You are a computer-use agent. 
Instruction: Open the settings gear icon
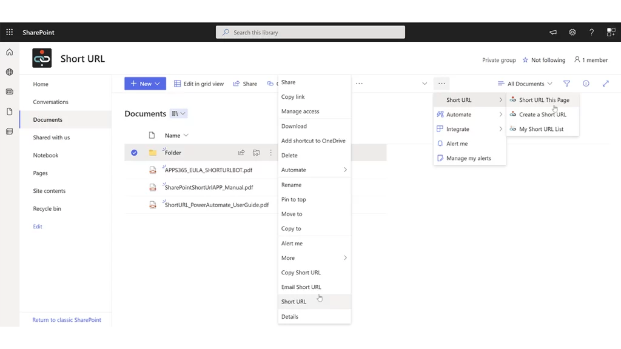(x=572, y=33)
